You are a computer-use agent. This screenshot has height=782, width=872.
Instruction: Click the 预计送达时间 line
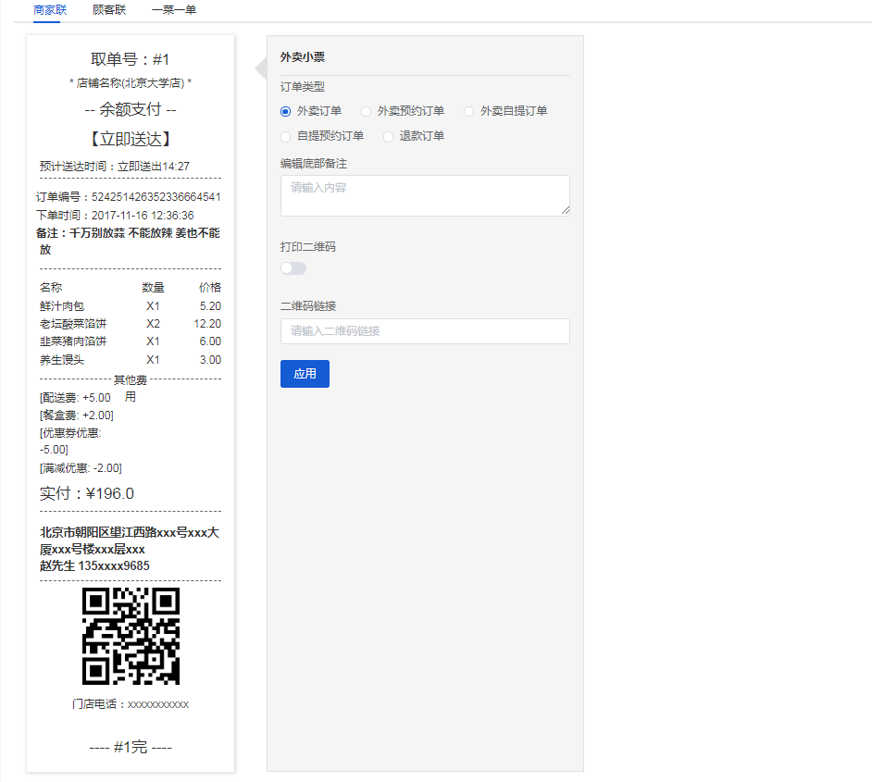click(x=115, y=167)
